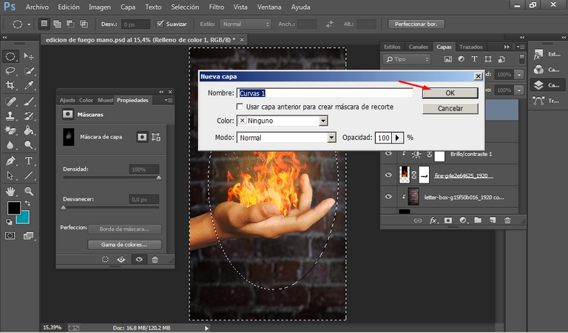Screen dimensions: 568x333
Task: Create new group folder icon in Capas
Action: tap(478, 220)
